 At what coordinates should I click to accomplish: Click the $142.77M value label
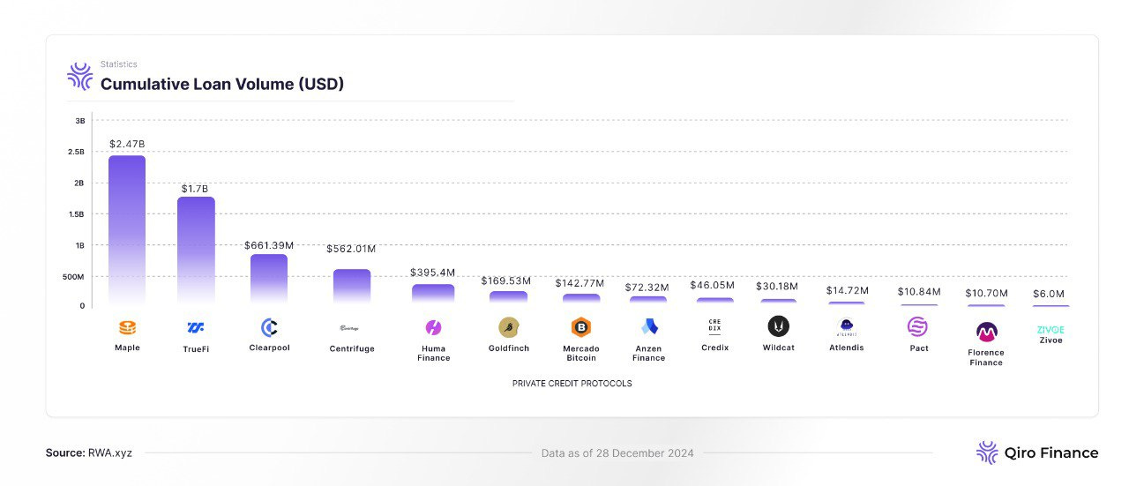coord(579,283)
